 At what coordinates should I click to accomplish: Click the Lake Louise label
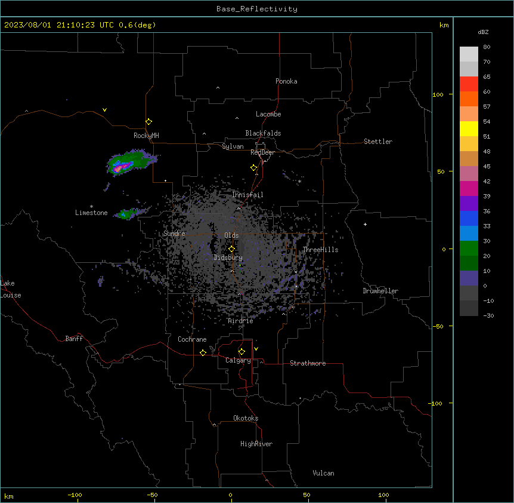coord(11,289)
